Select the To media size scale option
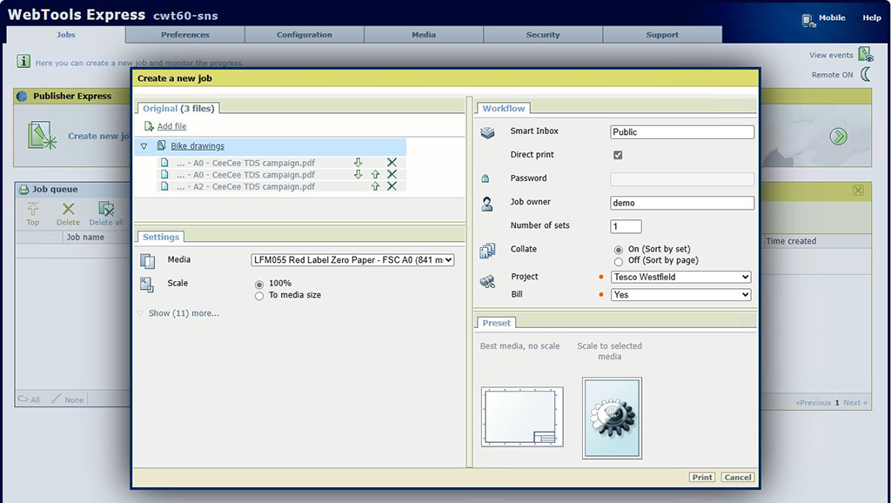 (x=259, y=296)
